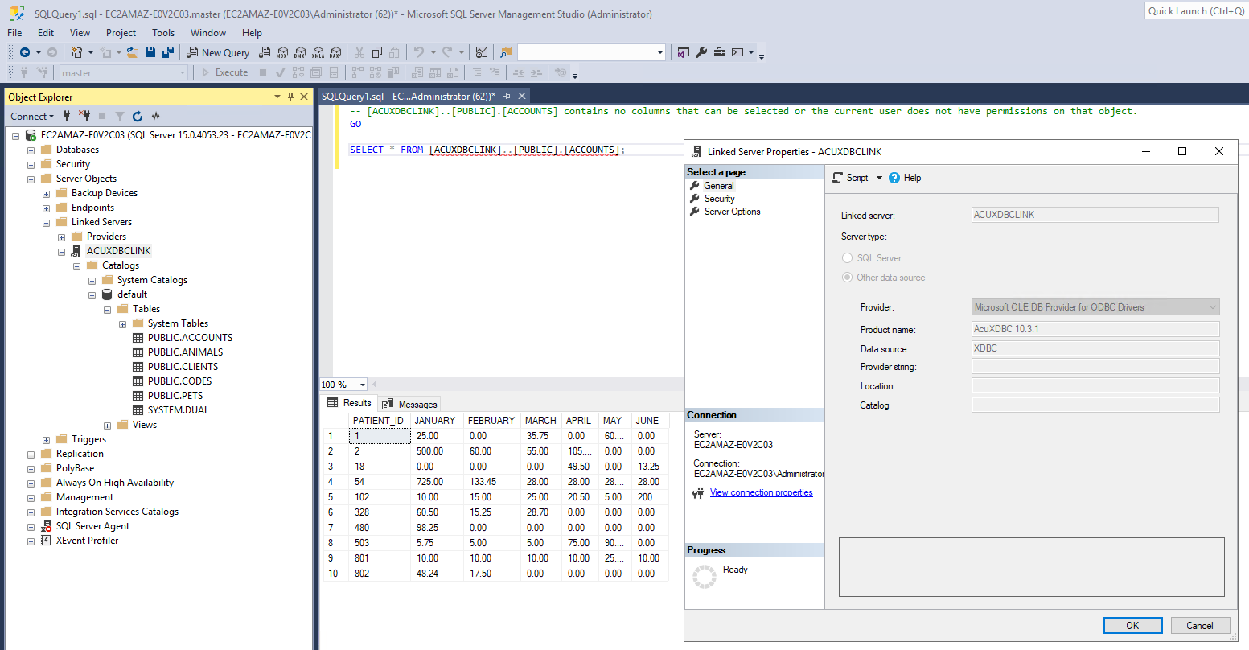
Task: Click the Execute query button
Action: coord(224,72)
